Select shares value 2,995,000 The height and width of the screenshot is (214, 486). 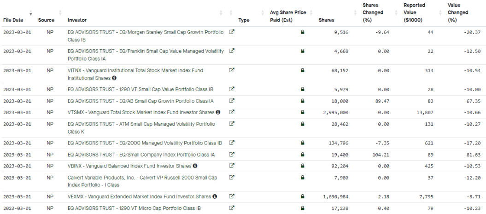(x=336, y=112)
